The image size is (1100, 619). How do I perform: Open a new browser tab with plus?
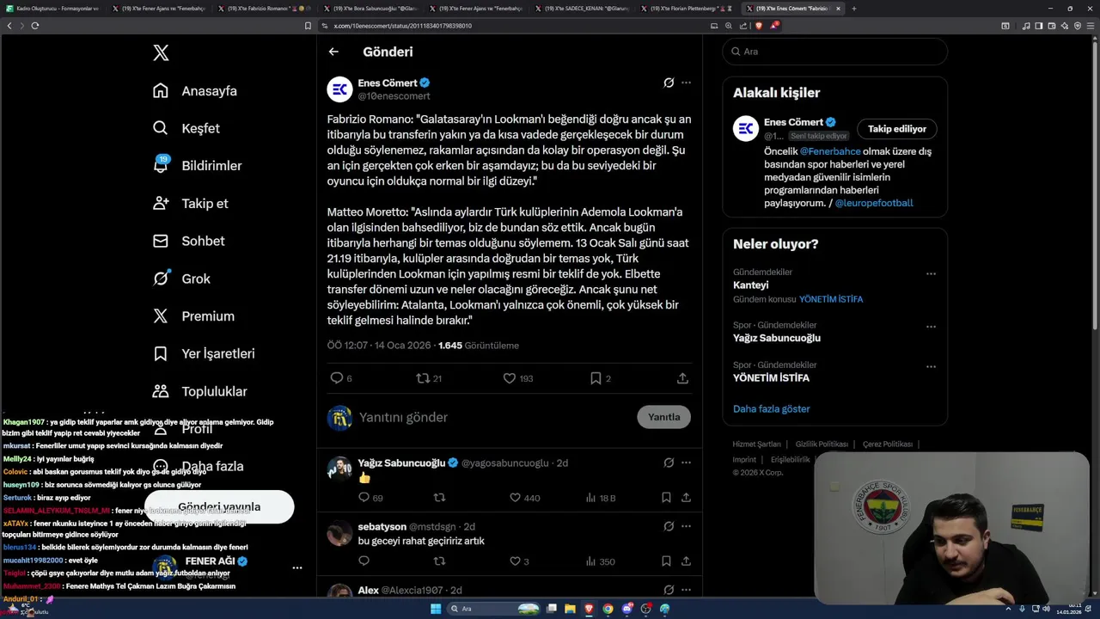853,8
